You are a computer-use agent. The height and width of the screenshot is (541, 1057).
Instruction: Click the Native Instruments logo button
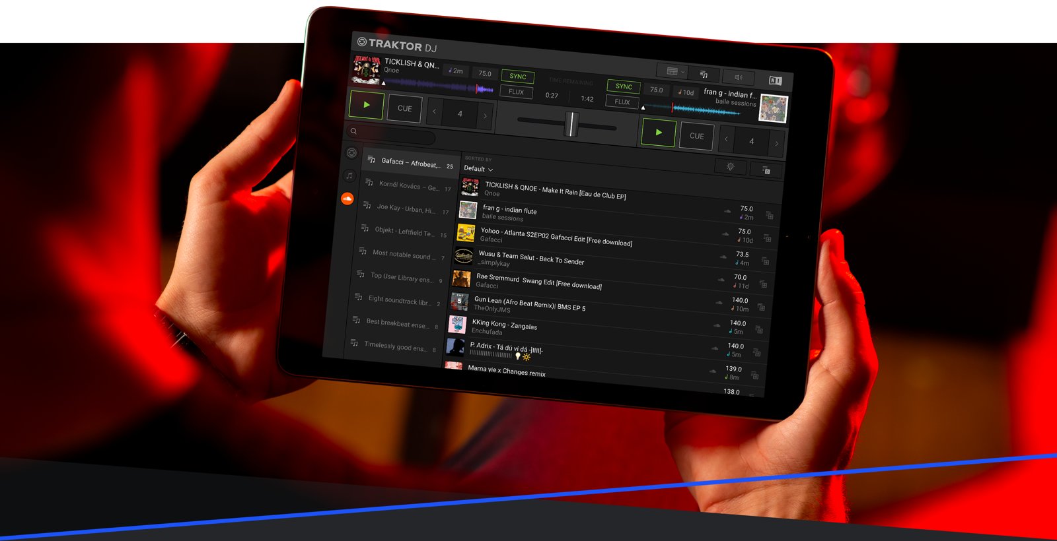click(775, 80)
